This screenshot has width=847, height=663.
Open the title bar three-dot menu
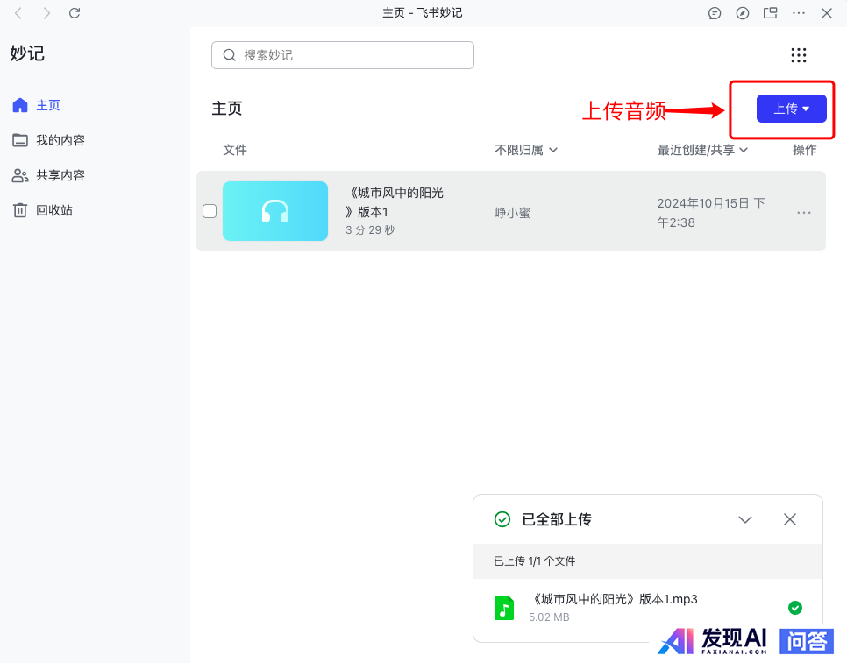point(798,13)
